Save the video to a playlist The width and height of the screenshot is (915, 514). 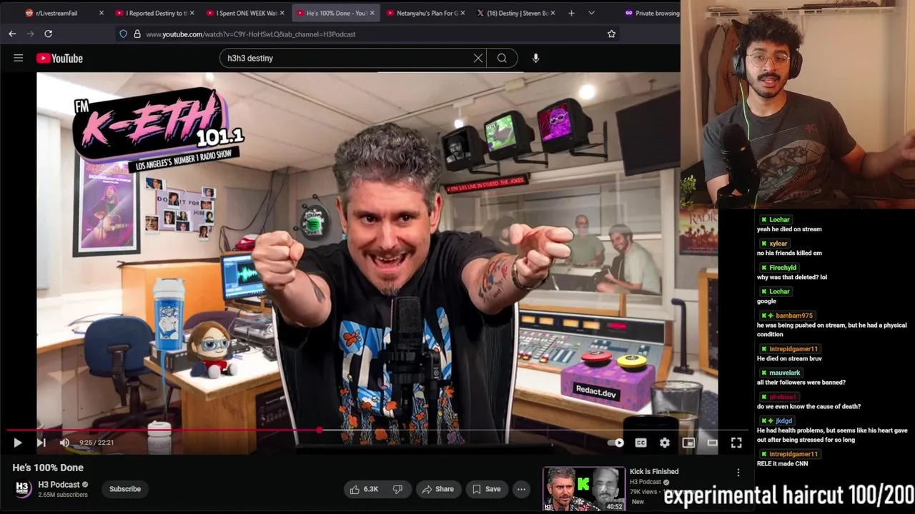tap(486, 489)
